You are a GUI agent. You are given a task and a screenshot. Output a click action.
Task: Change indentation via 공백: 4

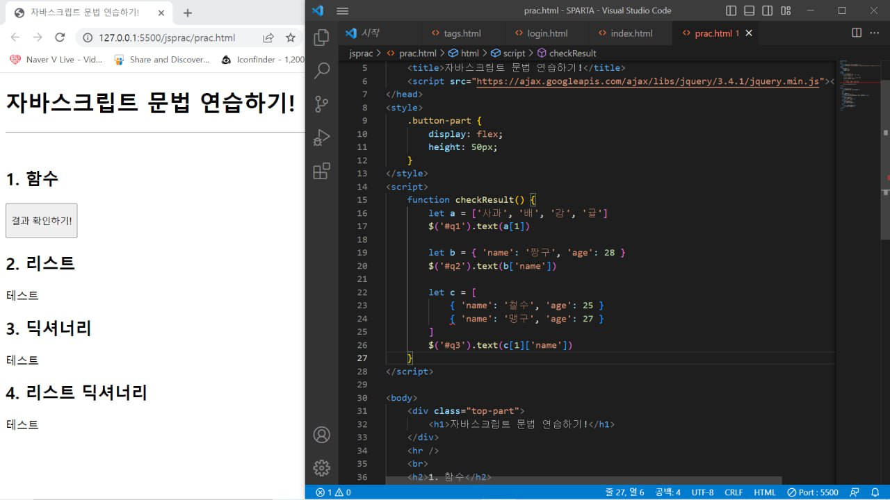(x=667, y=492)
